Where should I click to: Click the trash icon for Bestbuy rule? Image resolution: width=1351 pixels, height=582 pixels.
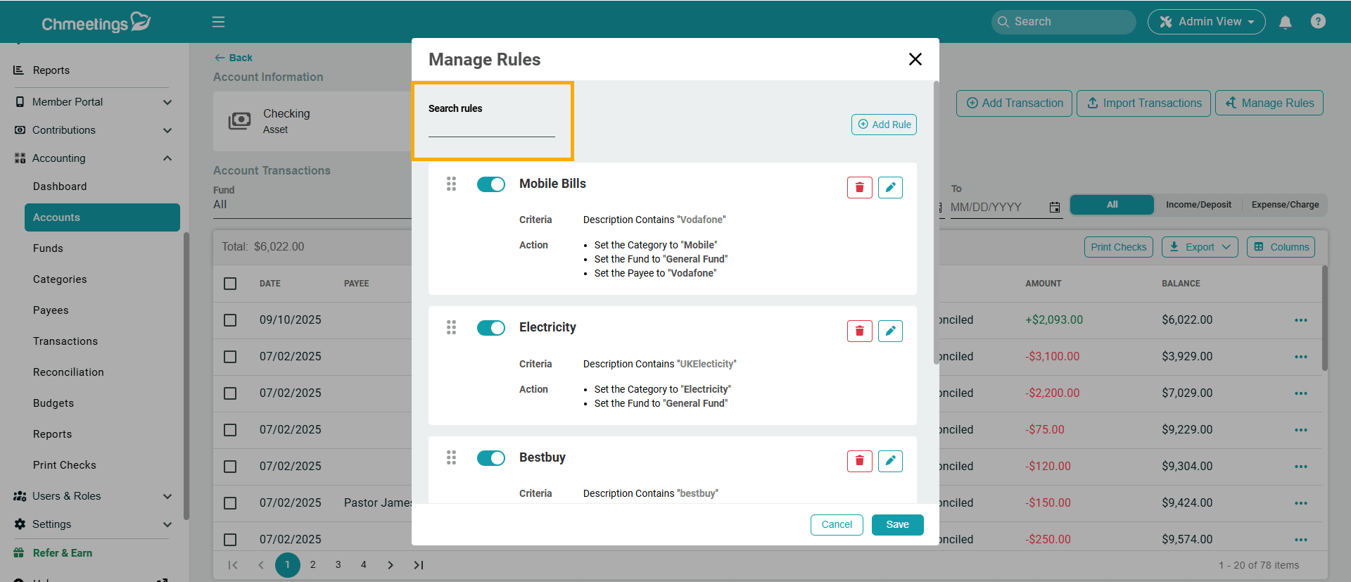pos(859,461)
